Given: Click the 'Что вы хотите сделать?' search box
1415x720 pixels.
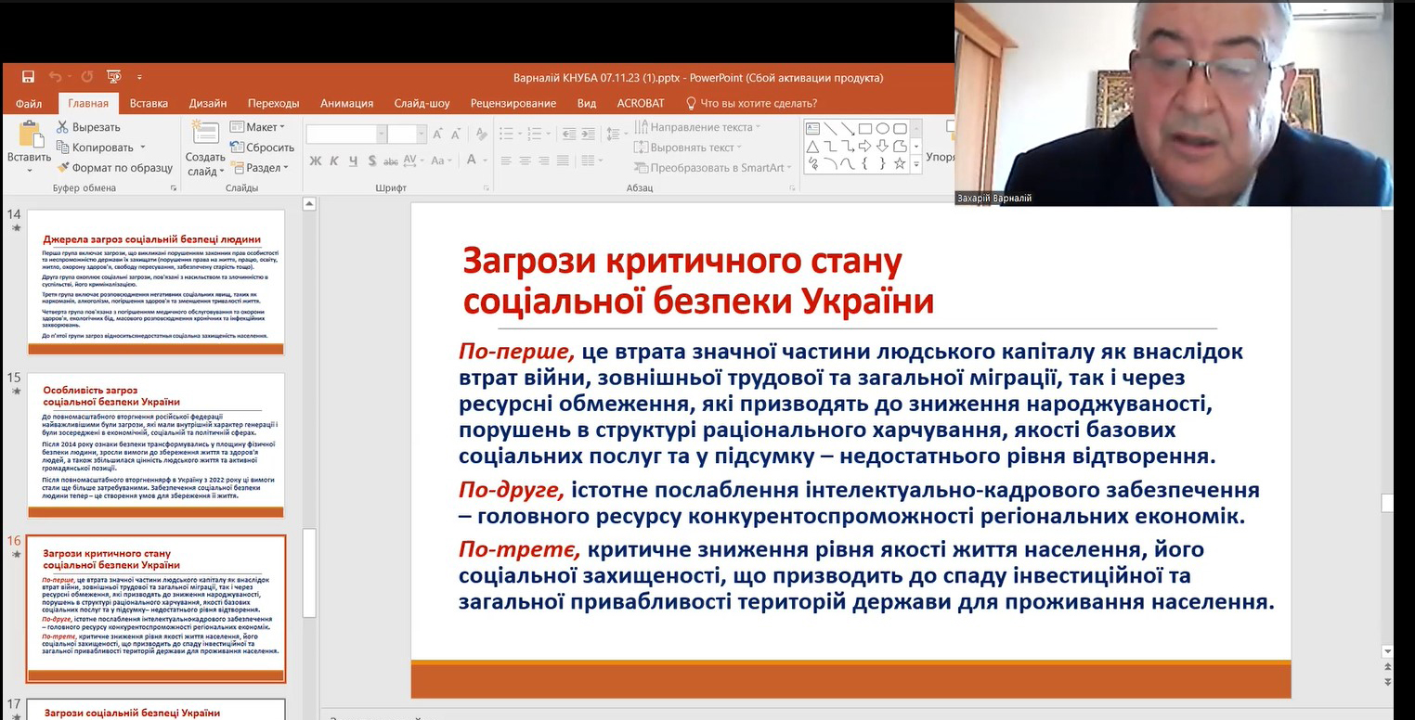Looking at the screenshot, I should pos(758,103).
